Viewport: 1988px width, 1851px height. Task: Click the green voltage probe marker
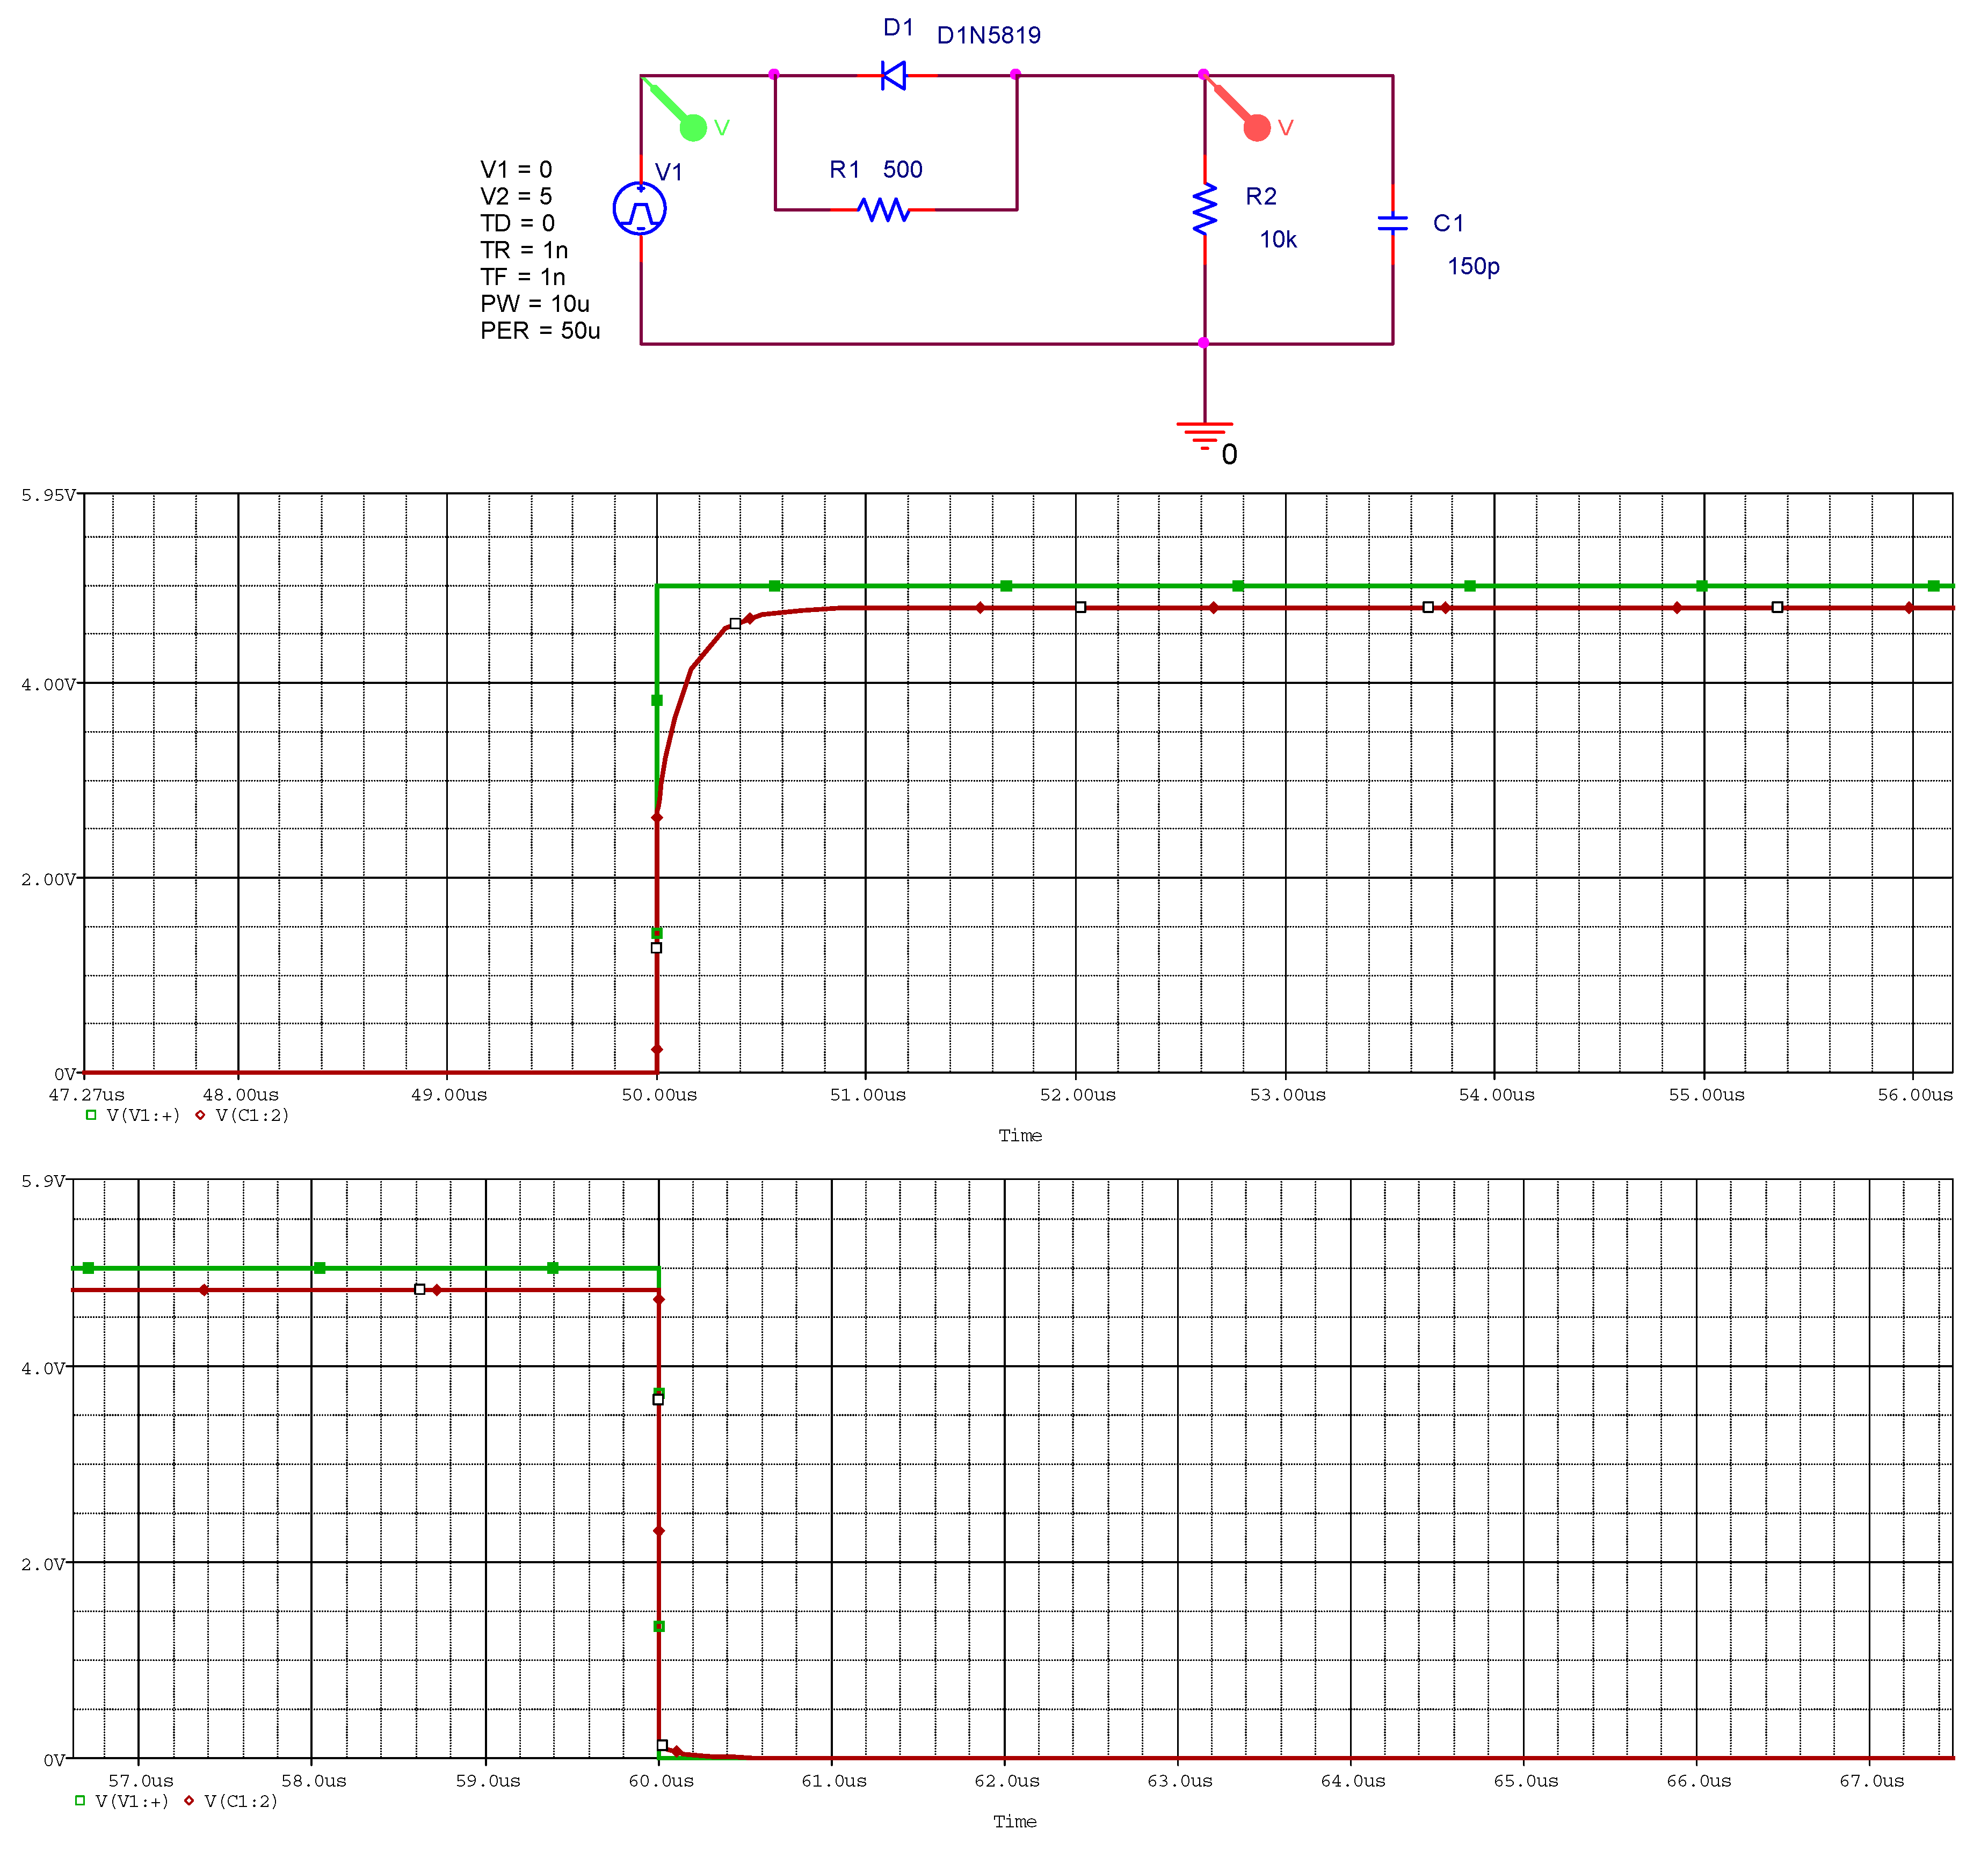pos(692,127)
